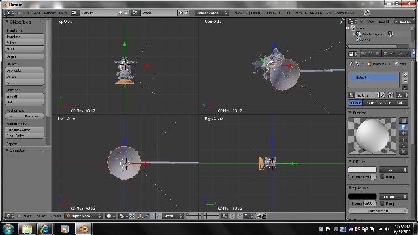The image size is (418, 235).
Task: Click the OpenGL render image icon
Action: (x=259, y=216)
